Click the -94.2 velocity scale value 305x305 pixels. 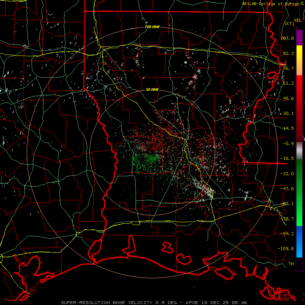(287, 233)
